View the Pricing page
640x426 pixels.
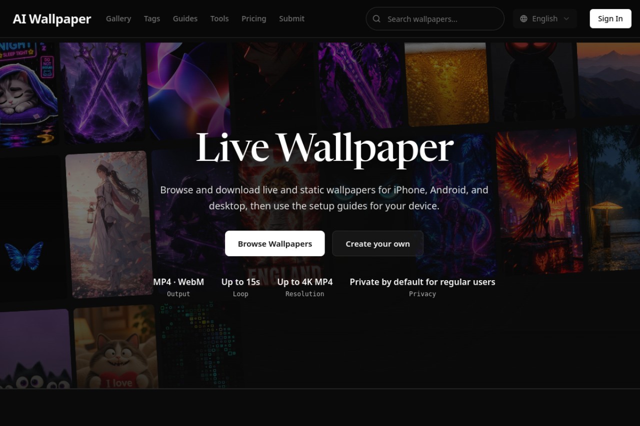tap(254, 18)
